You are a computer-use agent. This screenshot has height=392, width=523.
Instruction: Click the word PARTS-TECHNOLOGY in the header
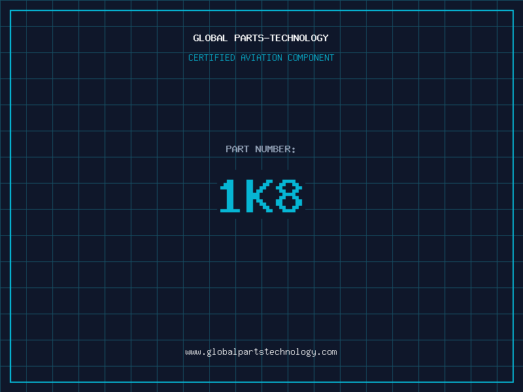click(x=281, y=38)
